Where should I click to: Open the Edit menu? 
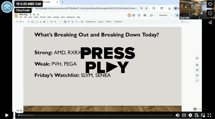coord(25,17)
